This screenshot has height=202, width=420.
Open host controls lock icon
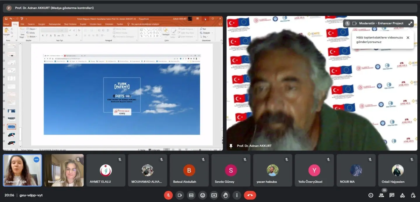(413, 195)
